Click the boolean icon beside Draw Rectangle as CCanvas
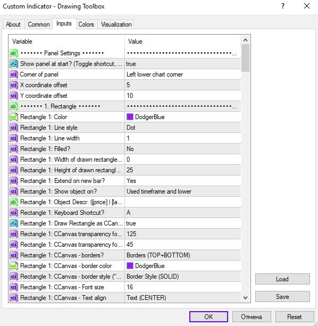This screenshot has width=318, height=326. tap(14, 223)
